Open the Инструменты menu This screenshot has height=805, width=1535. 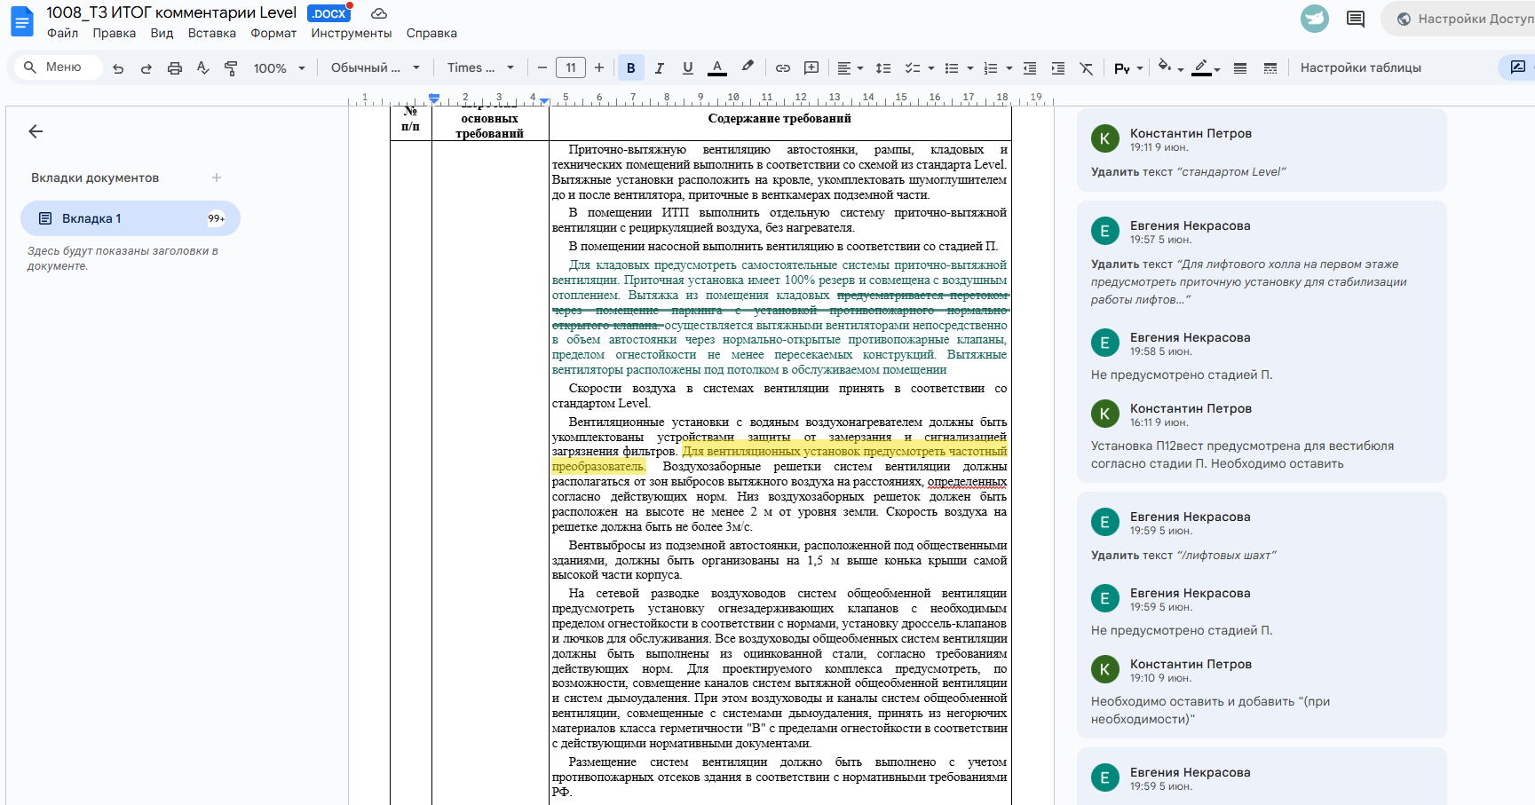[351, 33]
